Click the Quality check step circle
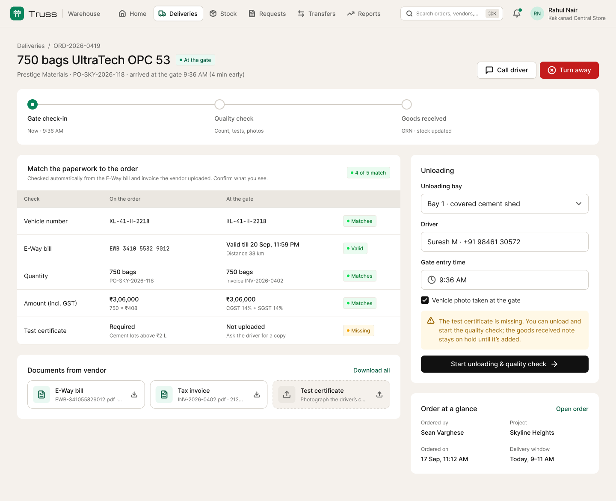The image size is (616, 501). (x=219, y=104)
